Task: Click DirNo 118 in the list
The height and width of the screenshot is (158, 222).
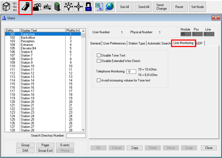Action: click(x=12, y=95)
